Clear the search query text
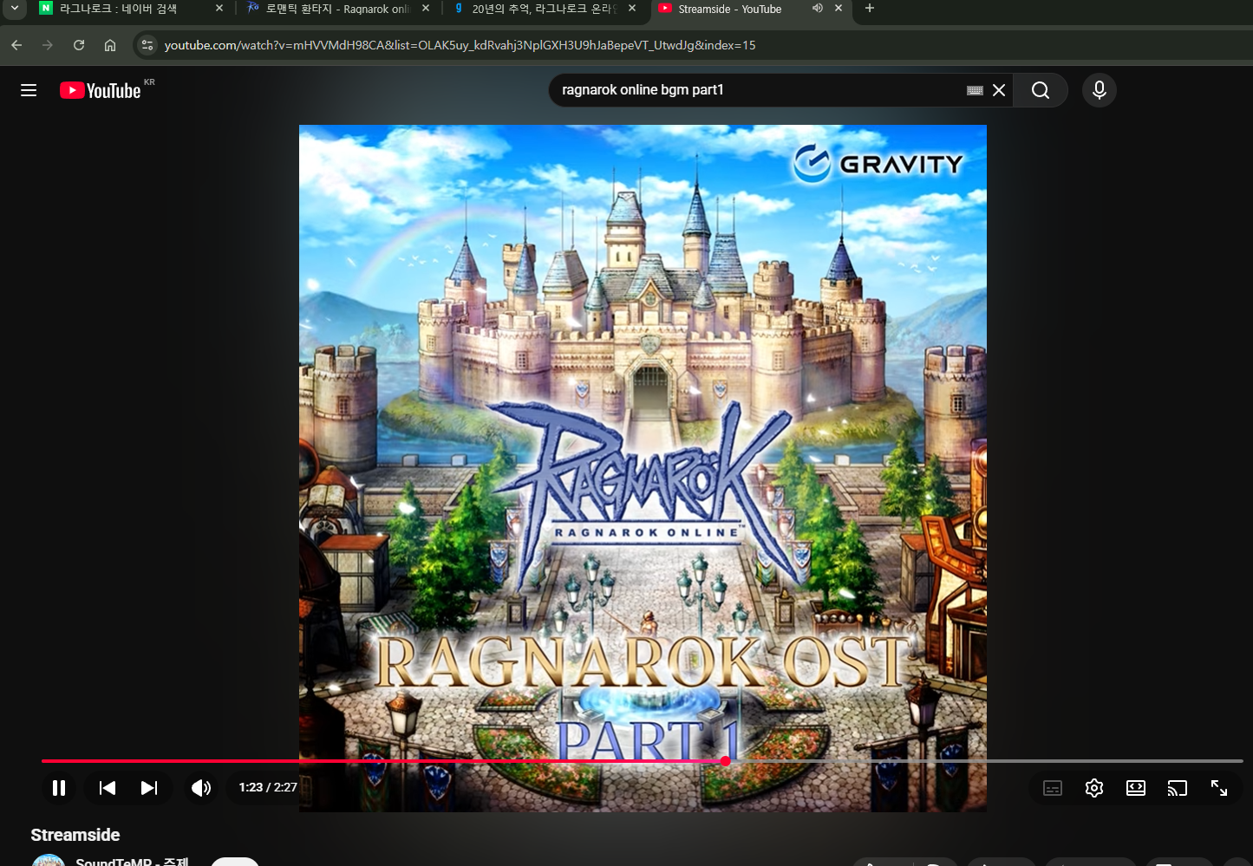The width and height of the screenshot is (1253, 866). 999,90
